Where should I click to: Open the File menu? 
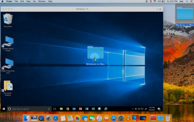tap(16, 1)
